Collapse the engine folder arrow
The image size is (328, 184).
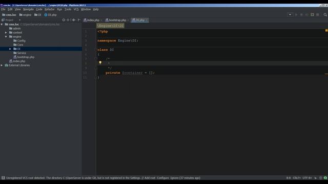(6, 37)
